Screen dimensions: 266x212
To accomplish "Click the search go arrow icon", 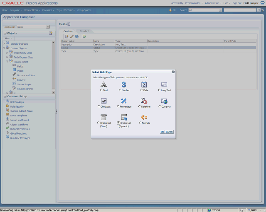I will (x=259, y=10).
